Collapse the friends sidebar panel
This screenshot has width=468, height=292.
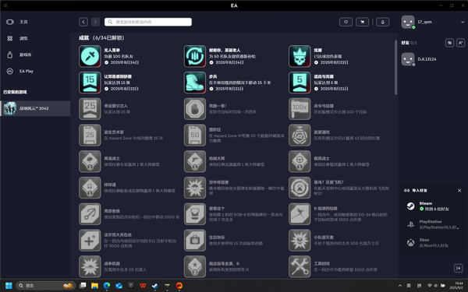tap(459, 268)
